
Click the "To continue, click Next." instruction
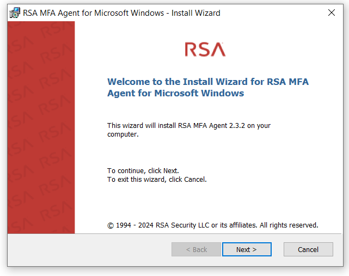pos(143,170)
